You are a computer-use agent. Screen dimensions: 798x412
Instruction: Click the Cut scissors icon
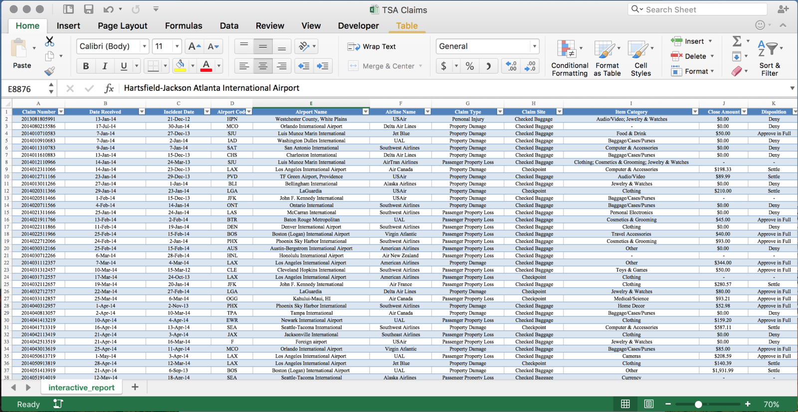click(49, 41)
